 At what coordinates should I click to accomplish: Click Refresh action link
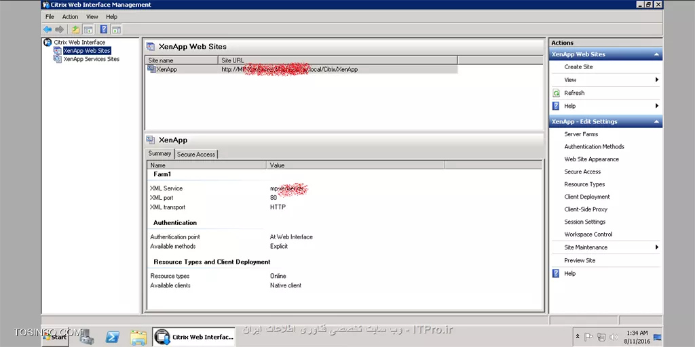click(x=574, y=93)
